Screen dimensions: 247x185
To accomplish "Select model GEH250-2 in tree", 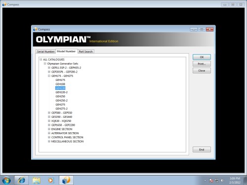I will click(x=62, y=101).
